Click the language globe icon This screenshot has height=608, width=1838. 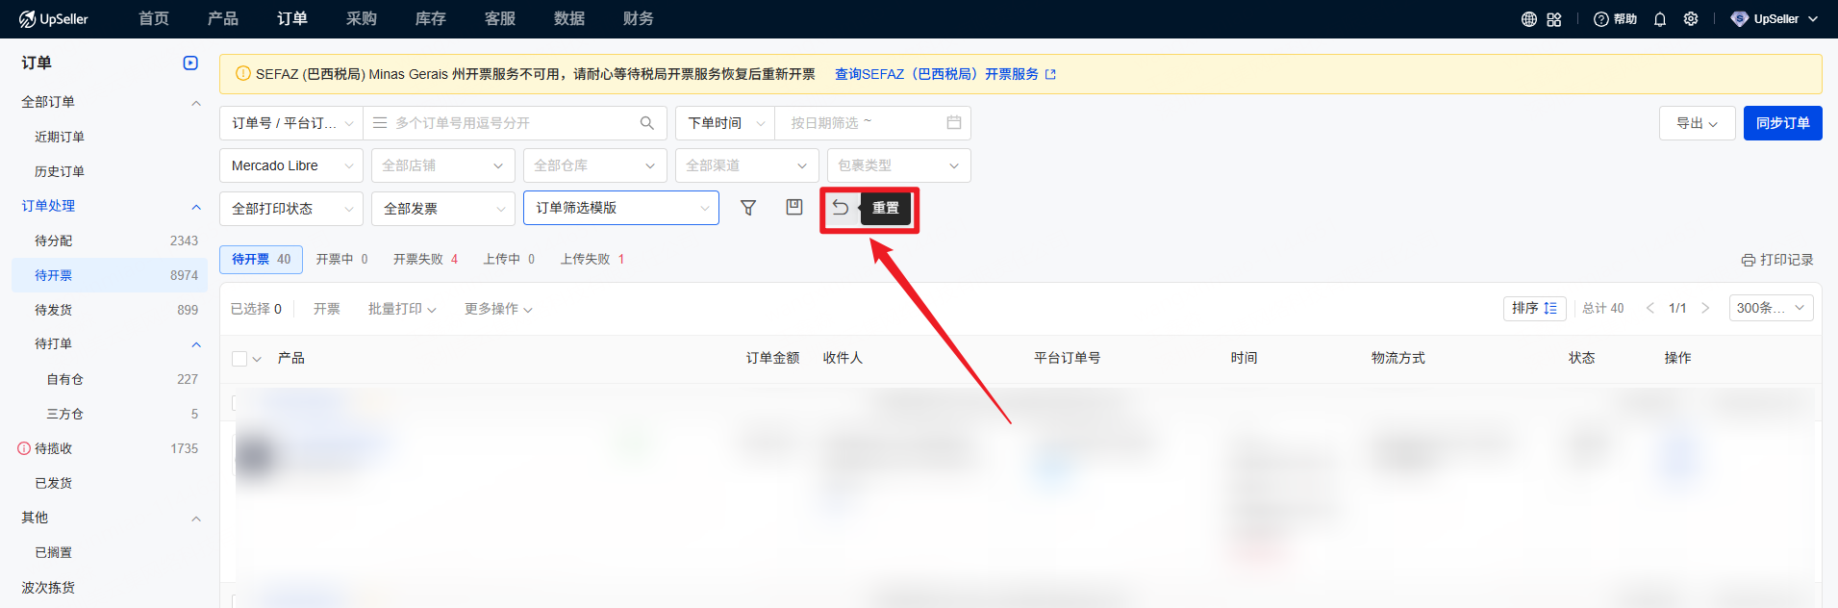pyautogui.click(x=1528, y=19)
